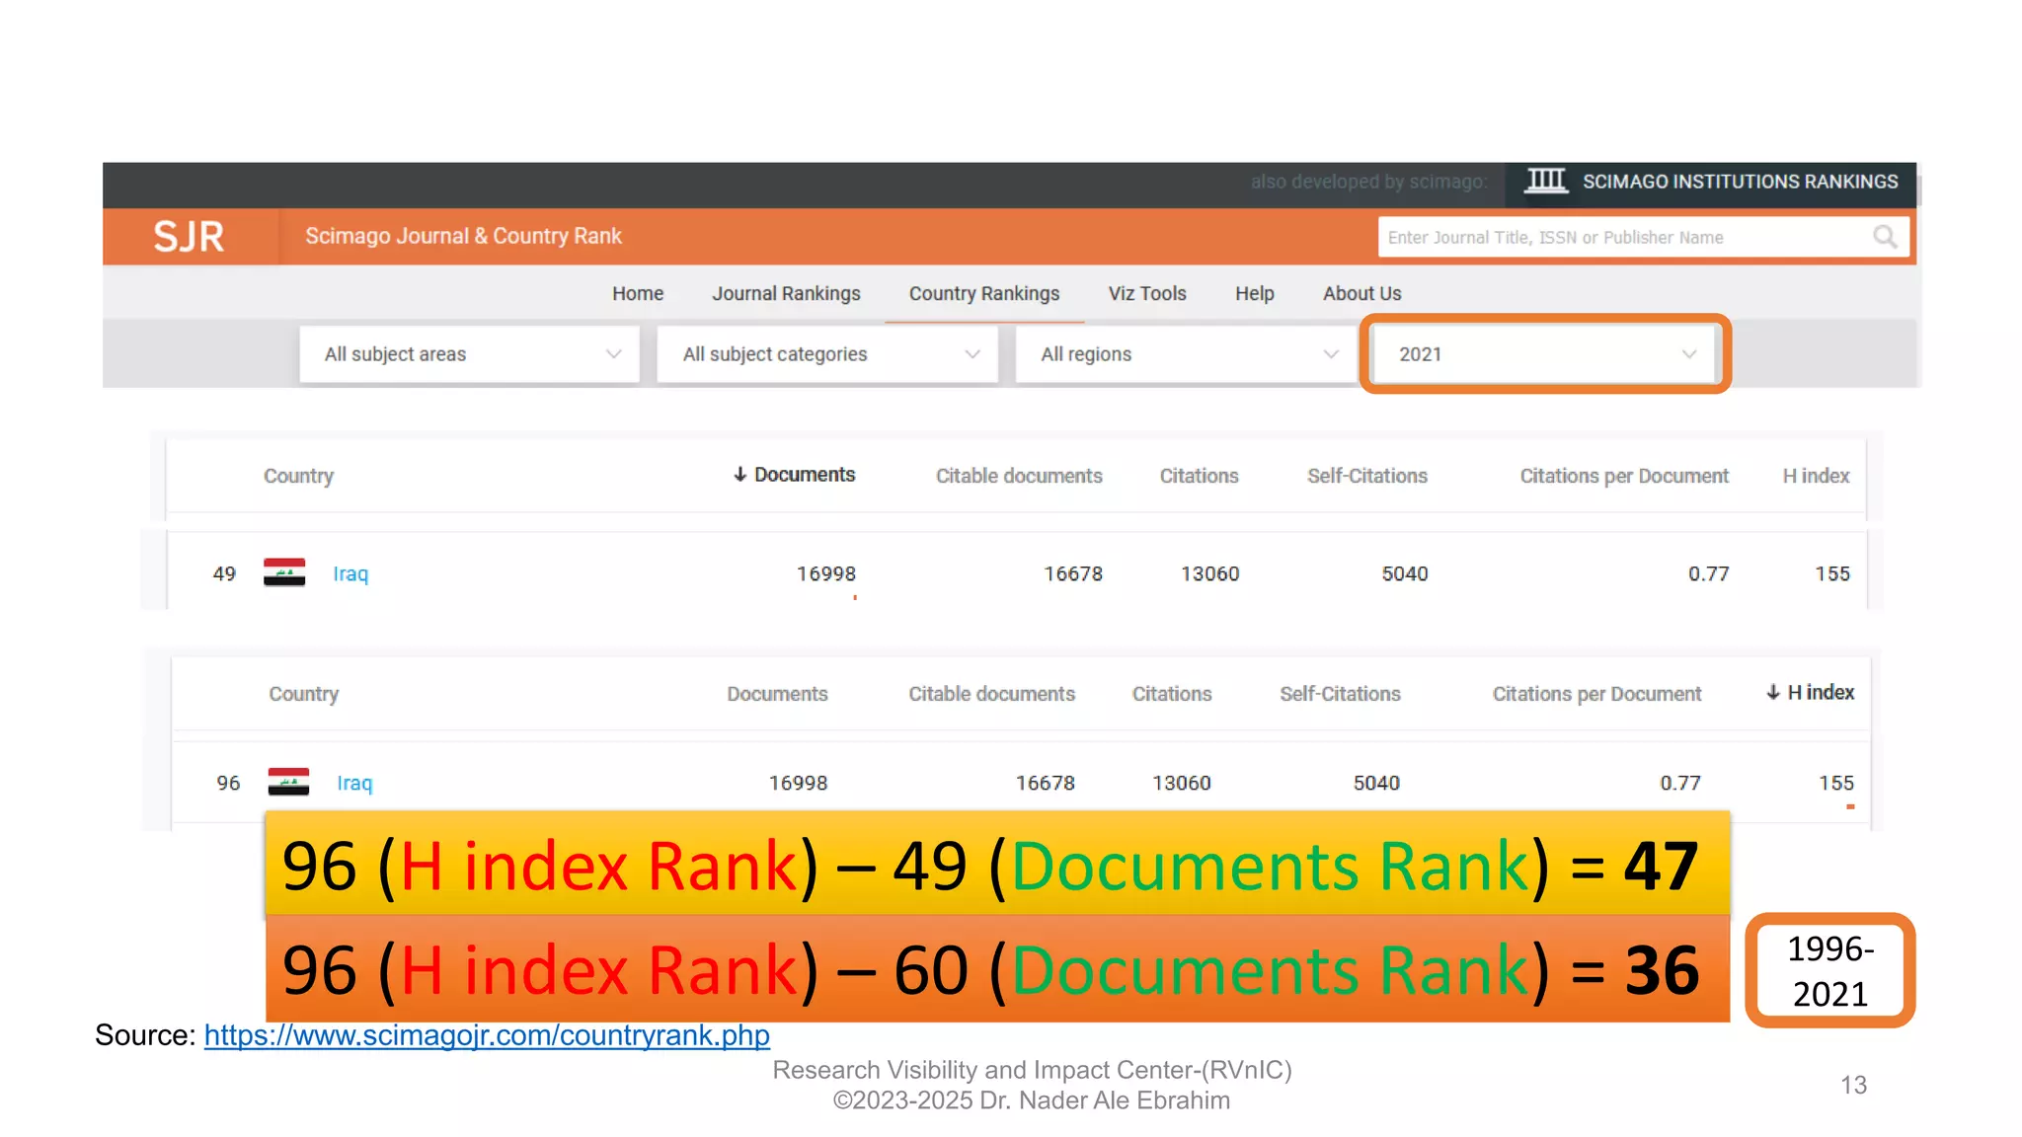Open All regions dropdown
The image size is (2022, 1137).
click(x=1186, y=354)
